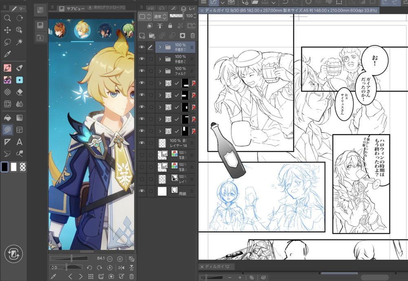
Task: Open the Sub View panel menu
Action: pyautogui.click(x=52, y=7)
